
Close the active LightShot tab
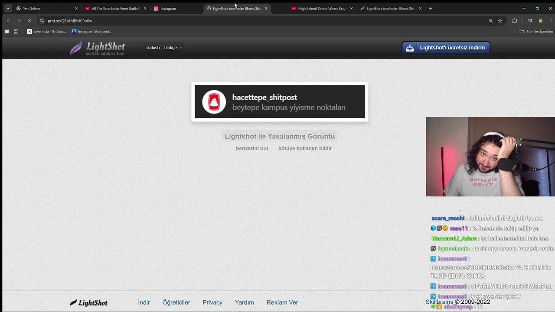click(266, 8)
